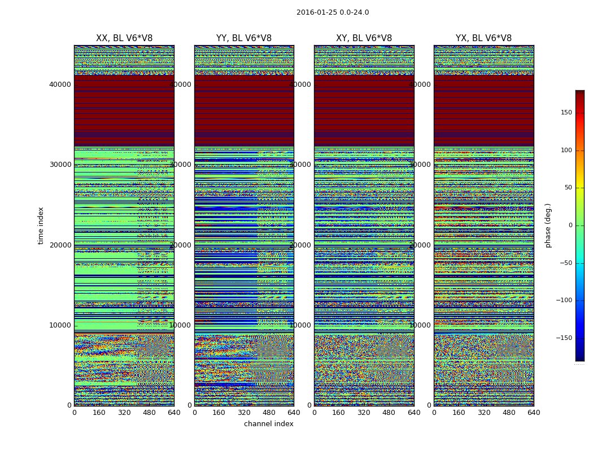Click the colorbar tick label 150
The height and width of the screenshot is (451, 593).
(566, 112)
